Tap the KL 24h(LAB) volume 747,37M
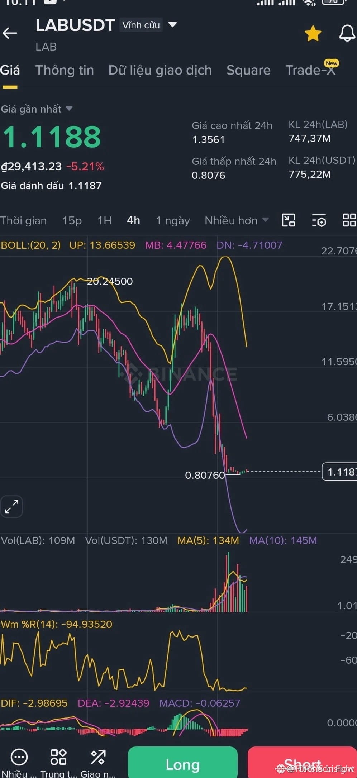 tap(310, 138)
